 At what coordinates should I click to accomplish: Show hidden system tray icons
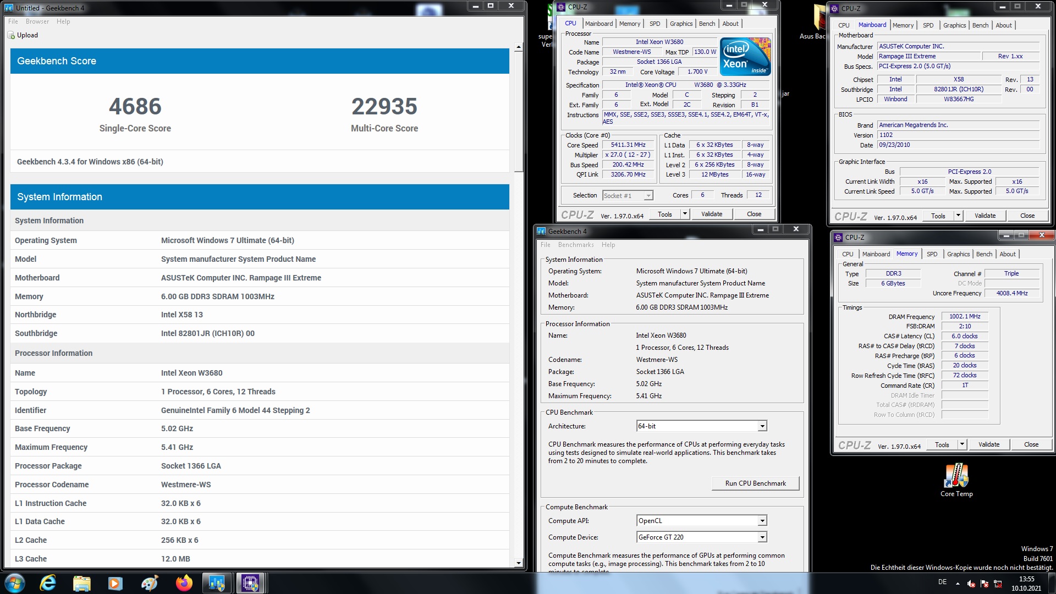[x=958, y=584]
